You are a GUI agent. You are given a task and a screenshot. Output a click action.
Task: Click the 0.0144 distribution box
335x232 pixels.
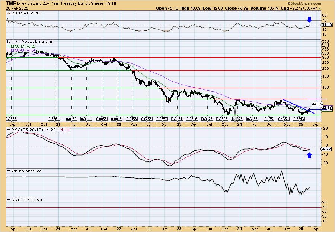pyautogui.click(x=86, y=118)
